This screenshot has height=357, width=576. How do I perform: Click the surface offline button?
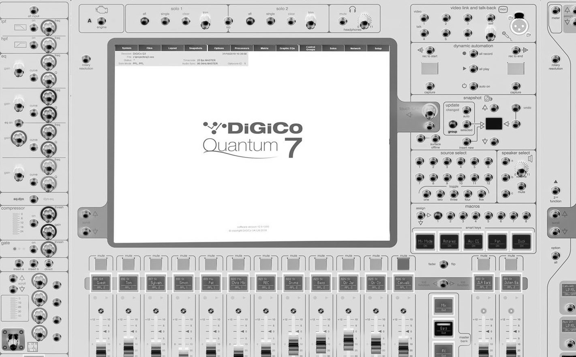435,139
